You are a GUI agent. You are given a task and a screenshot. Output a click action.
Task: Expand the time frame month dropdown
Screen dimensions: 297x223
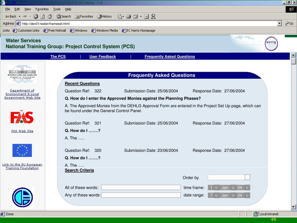pyautogui.click(x=233, y=188)
